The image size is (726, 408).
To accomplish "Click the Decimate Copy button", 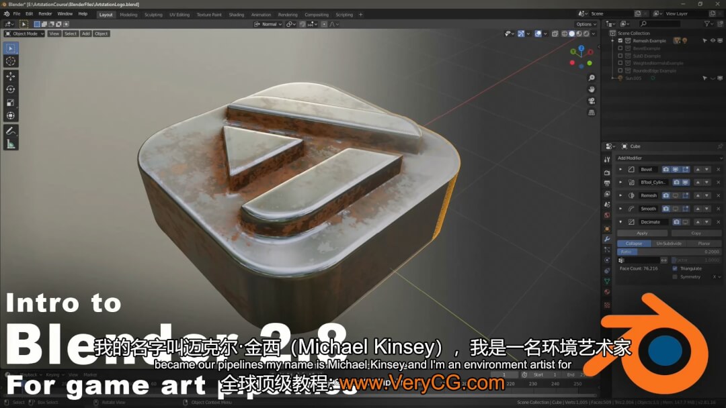I will click(x=696, y=234).
